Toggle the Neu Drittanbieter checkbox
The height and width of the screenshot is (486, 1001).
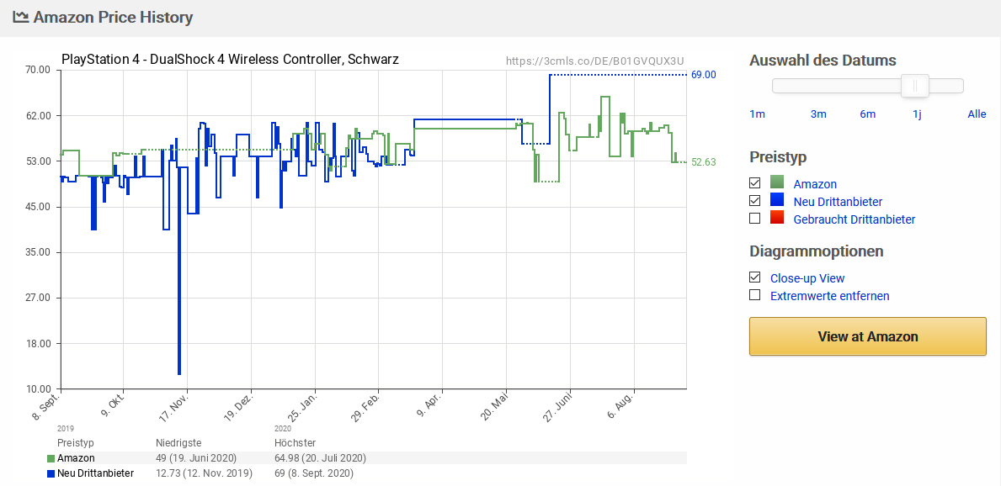(754, 201)
